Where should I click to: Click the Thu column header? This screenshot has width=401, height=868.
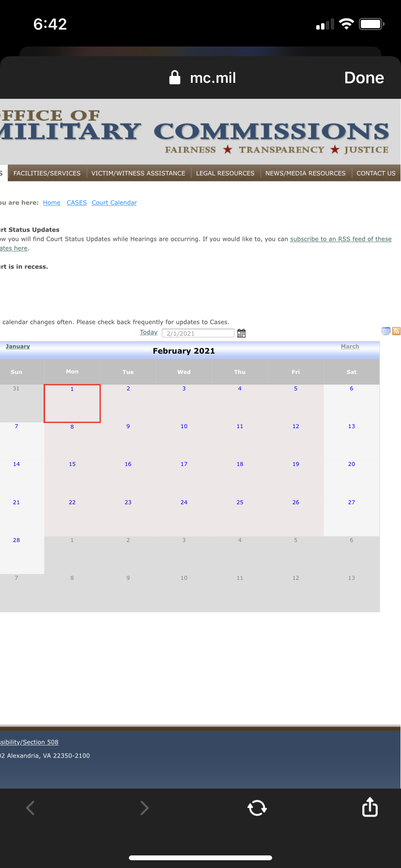[x=240, y=372]
